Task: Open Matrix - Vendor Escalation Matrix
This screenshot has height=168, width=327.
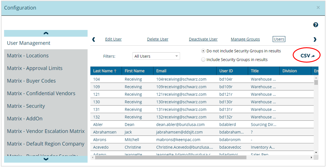Action: tap(46, 131)
